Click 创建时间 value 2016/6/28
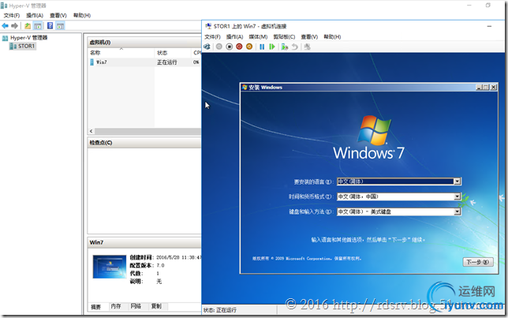Screen dimensions: 508x318 tap(178, 257)
